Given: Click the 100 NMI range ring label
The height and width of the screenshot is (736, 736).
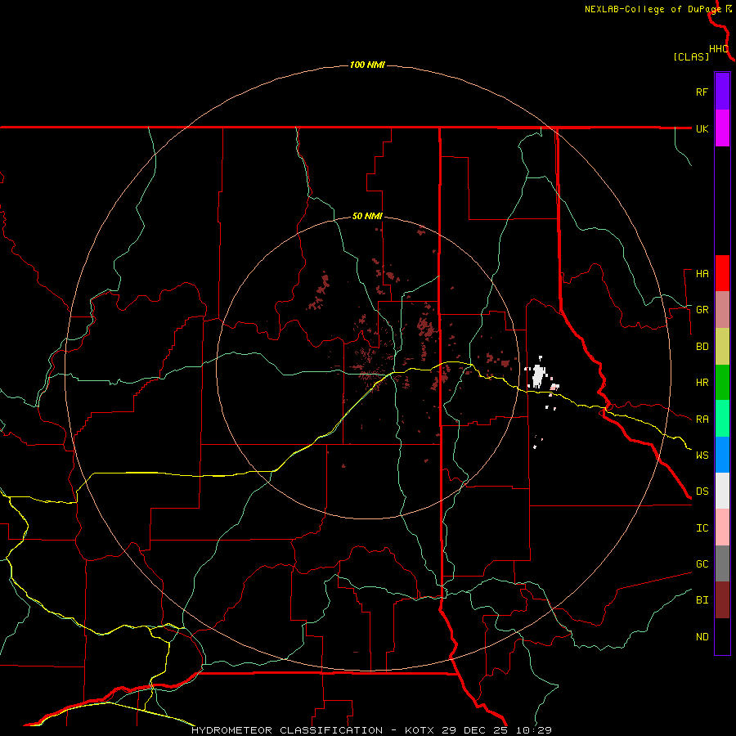Looking at the screenshot, I should (x=367, y=65).
